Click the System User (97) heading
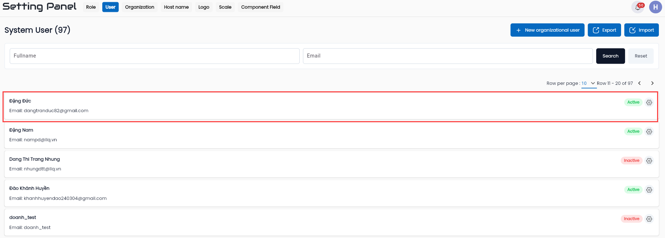The height and width of the screenshot is (238, 665). coord(37,30)
